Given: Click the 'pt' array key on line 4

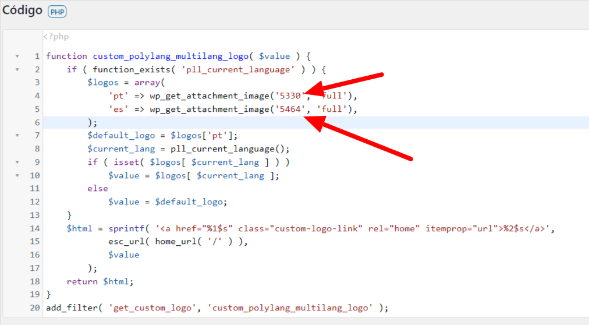Looking at the screenshot, I should point(119,96).
